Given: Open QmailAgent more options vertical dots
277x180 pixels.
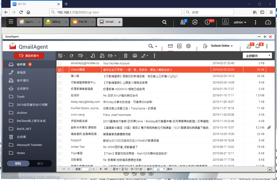Looking at the screenshot, I should (267, 46).
